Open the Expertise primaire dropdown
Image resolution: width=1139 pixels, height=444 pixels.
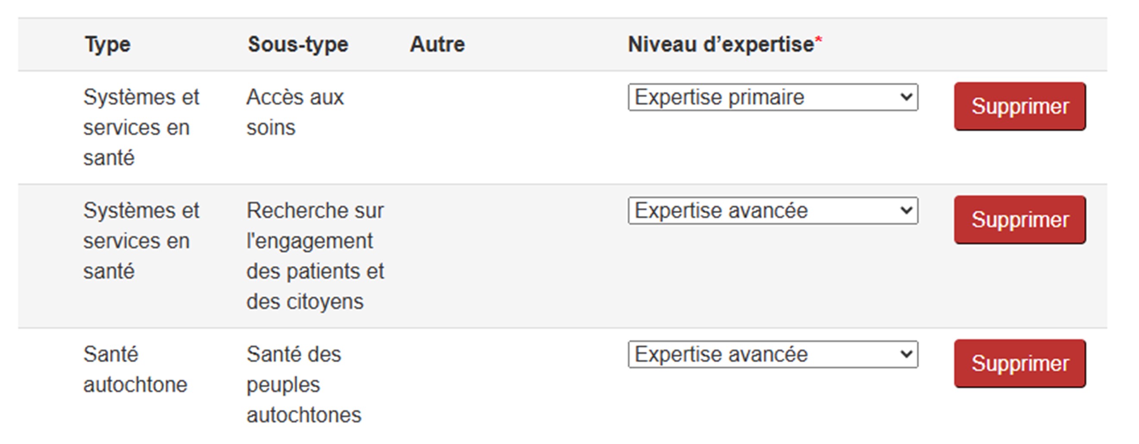click(773, 97)
